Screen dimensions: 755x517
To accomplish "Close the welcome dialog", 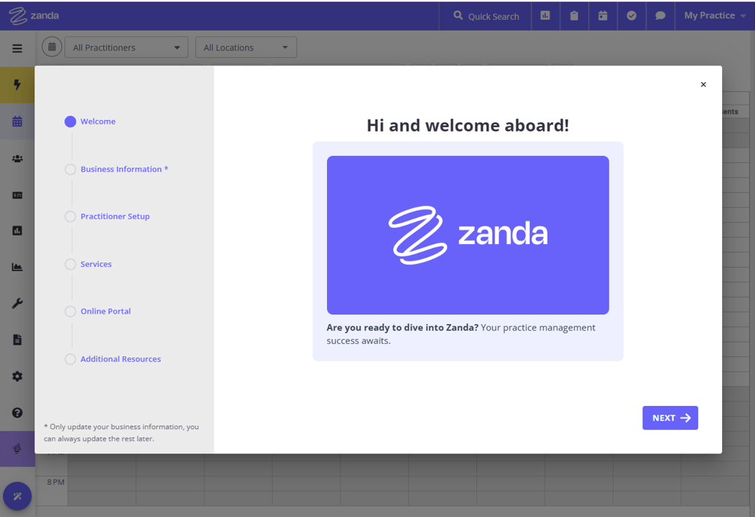I will point(703,85).
